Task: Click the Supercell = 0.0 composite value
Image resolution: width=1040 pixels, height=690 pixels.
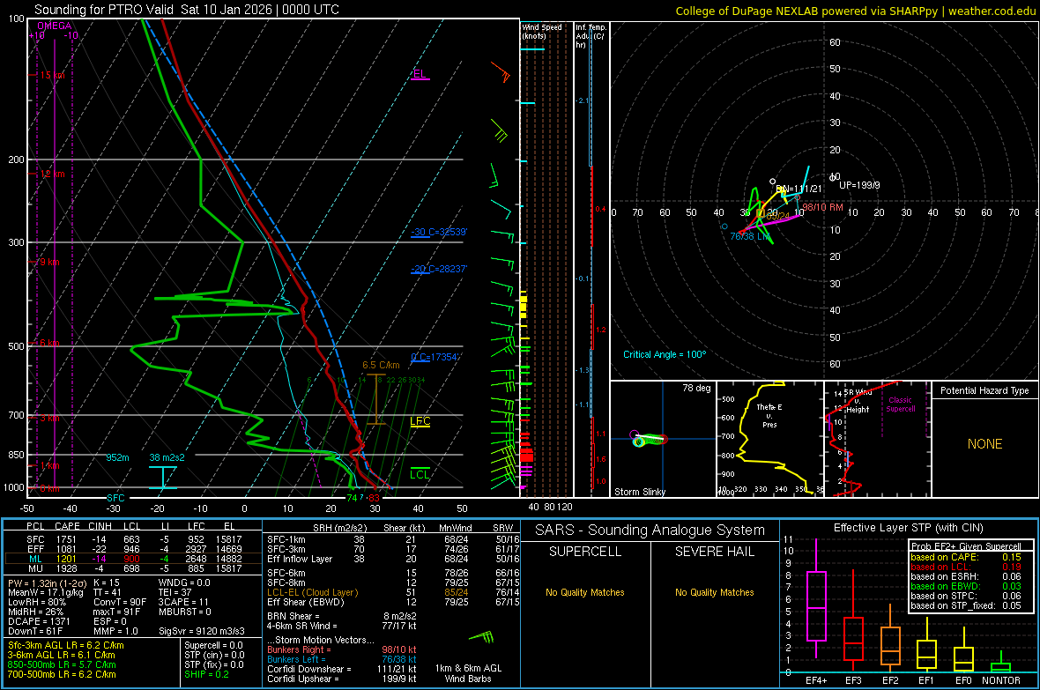Action: pos(213,645)
